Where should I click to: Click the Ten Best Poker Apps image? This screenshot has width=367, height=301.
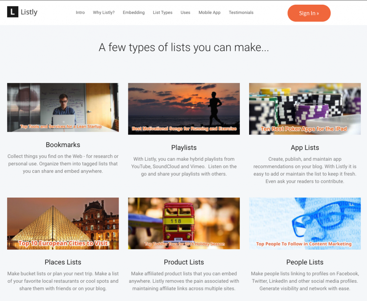click(x=305, y=109)
